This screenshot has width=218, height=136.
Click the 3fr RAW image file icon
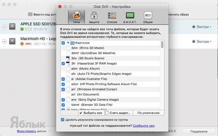[x=68, y=64]
